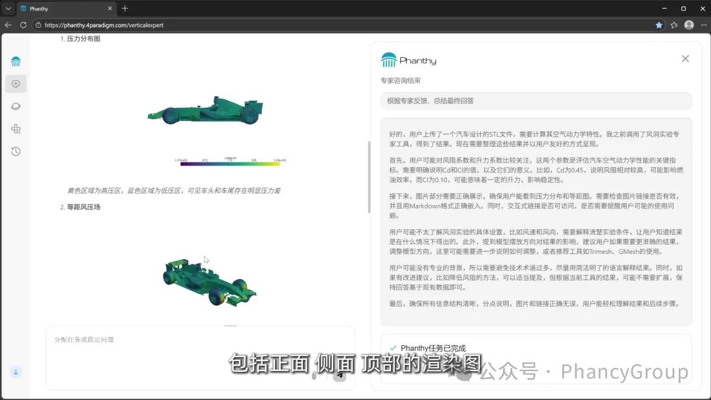Toggle the bookmark star in the address bar
The image size is (711, 400).
[658, 25]
